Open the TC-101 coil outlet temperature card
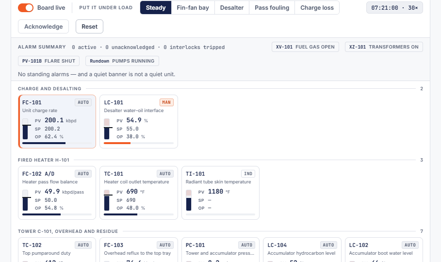The height and width of the screenshot is (262, 441). (139, 193)
